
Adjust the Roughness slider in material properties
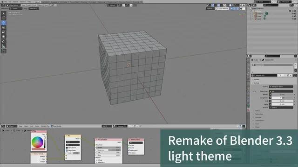[x=282, y=98]
